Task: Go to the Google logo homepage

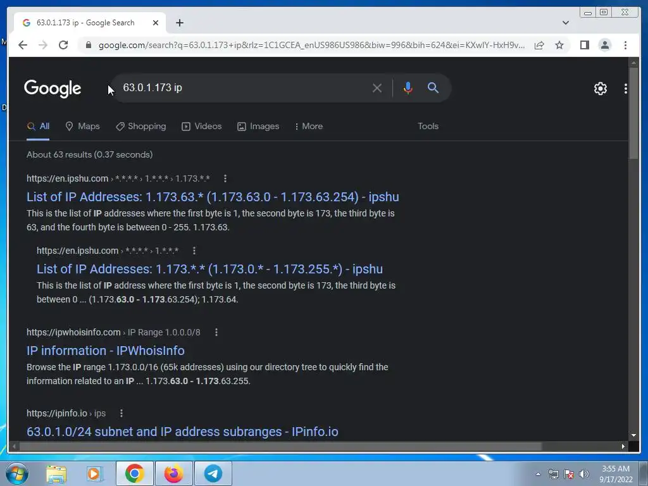Action: 53,89
